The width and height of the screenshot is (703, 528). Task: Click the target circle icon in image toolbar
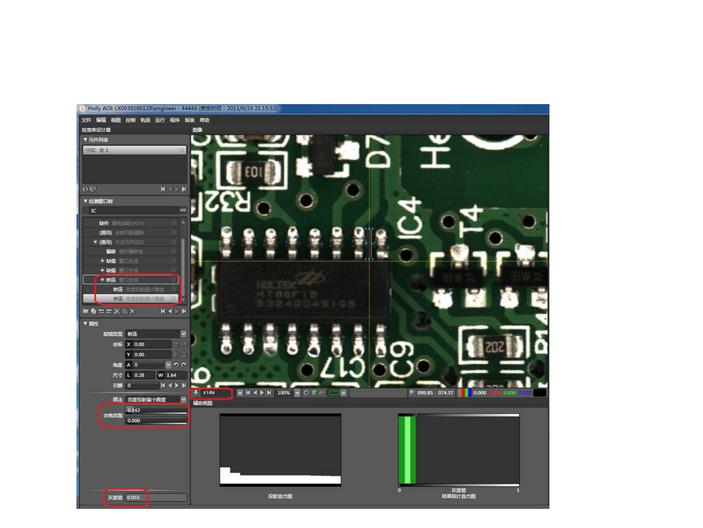pyautogui.click(x=307, y=393)
